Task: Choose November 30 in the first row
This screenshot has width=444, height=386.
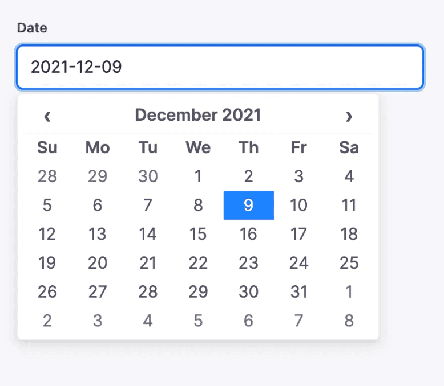Action: 148,176
